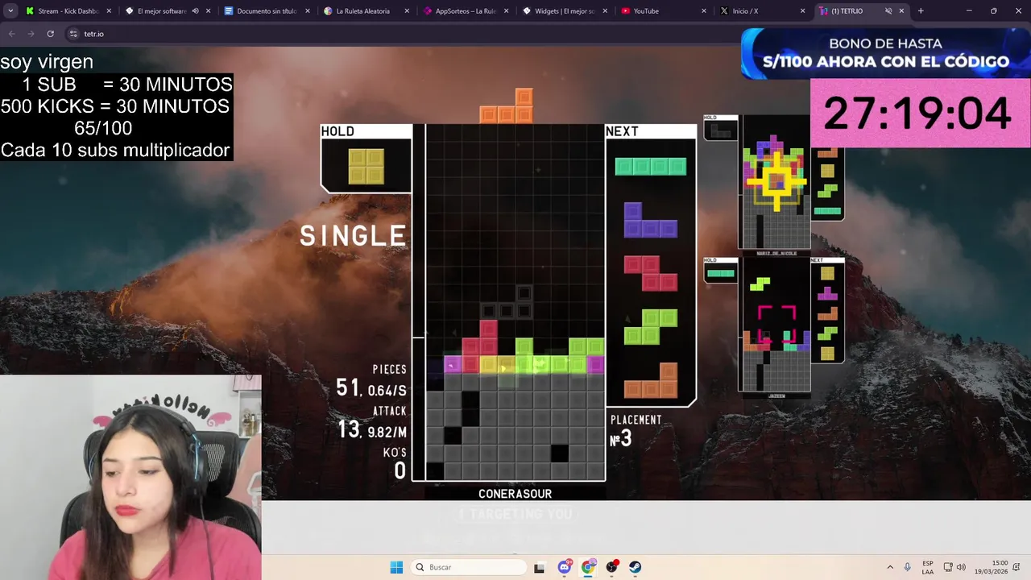Close the Documento sin título tab
Viewport: 1031px width, 580px height.
(308, 11)
